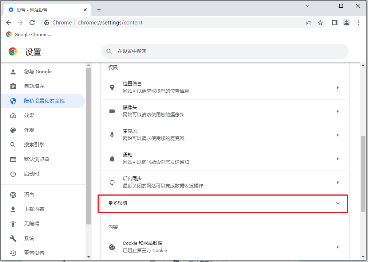Open 启动时 settings section
368x262 pixels.
[x=43, y=174]
